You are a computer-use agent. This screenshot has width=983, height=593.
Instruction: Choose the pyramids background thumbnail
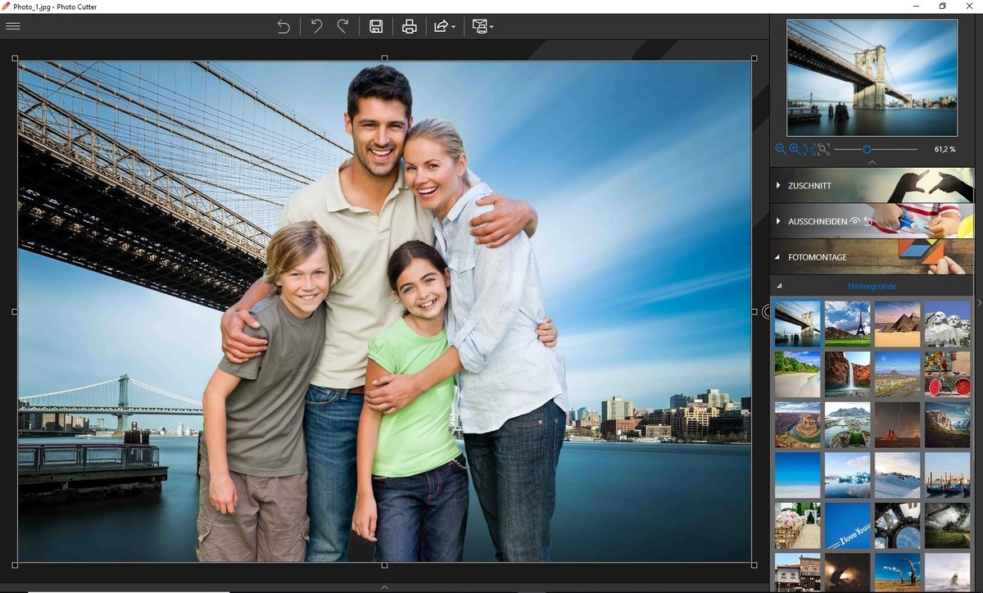[x=897, y=324]
